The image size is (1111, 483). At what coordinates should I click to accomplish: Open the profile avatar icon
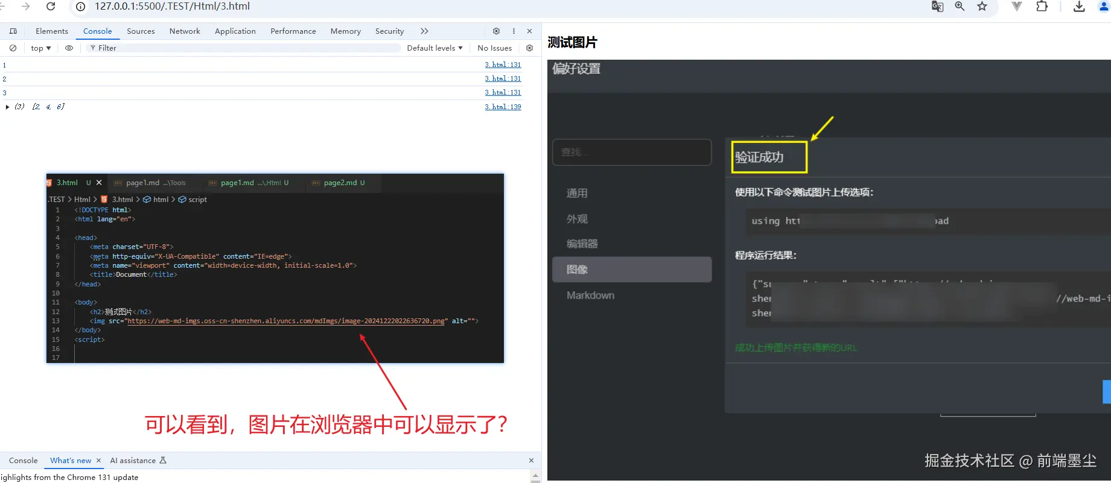point(1104,7)
